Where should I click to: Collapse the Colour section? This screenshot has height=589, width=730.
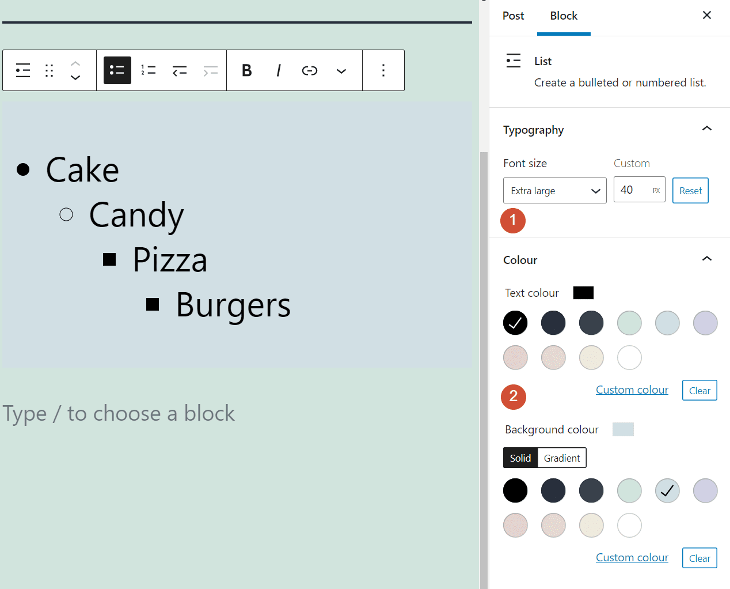706,259
